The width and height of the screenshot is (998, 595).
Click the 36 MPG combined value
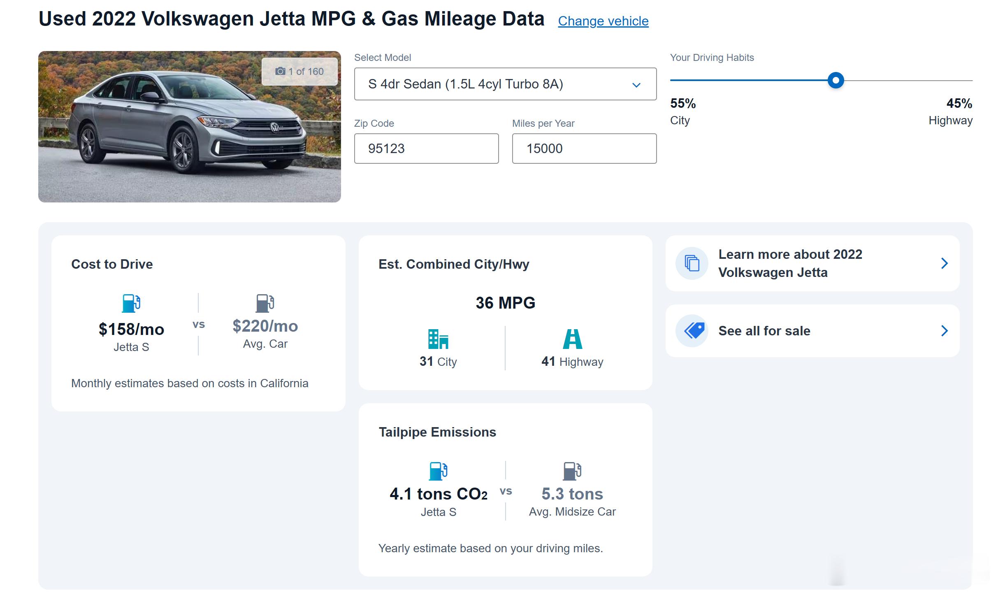tap(505, 303)
